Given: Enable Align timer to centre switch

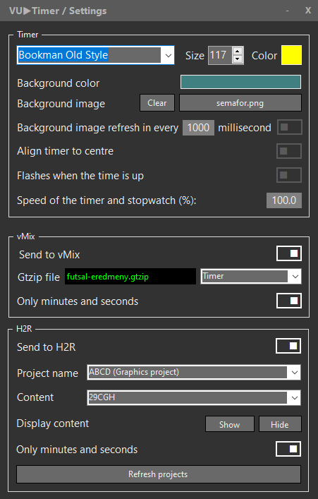Looking at the screenshot, I should tap(289, 151).
